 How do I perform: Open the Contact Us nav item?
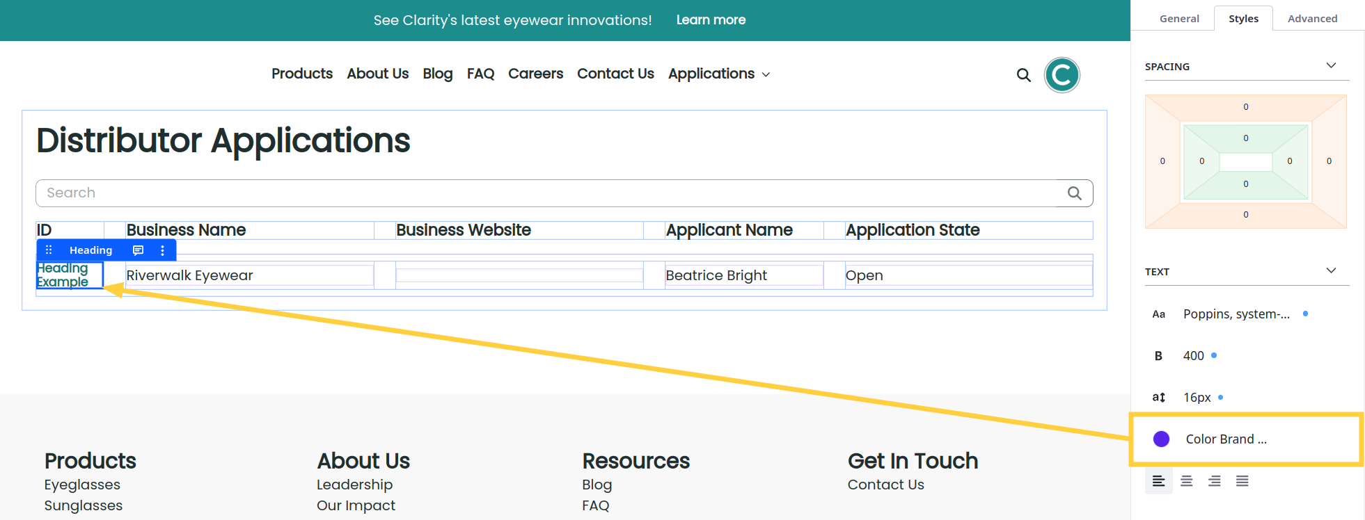pos(615,74)
